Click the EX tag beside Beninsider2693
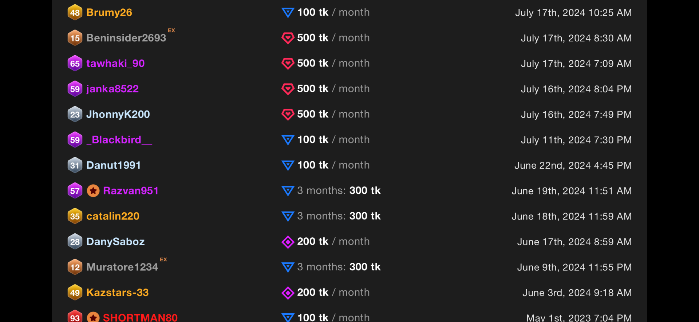Viewport: 699px width, 322px height. point(171,31)
